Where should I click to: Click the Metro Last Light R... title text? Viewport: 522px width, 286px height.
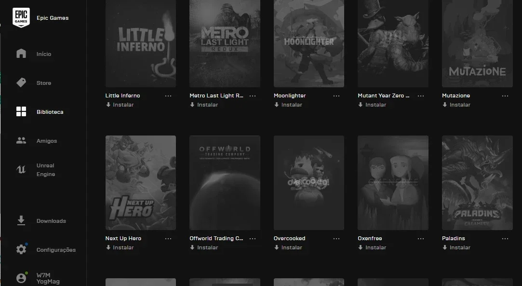(x=216, y=95)
